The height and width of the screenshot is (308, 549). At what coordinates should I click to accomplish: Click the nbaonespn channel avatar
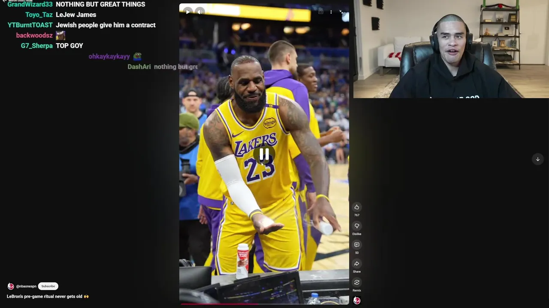click(x=11, y=286)
